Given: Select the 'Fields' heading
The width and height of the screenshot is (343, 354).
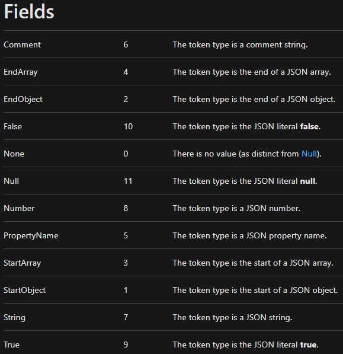Looking at the screenshot, I should click(x=29, y=12).
